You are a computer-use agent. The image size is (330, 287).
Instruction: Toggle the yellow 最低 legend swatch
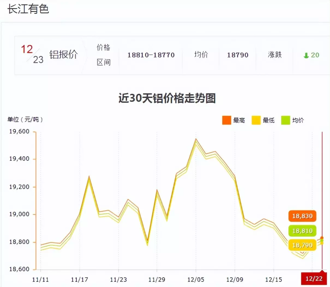pyautogui.click(x=256, y=120)
